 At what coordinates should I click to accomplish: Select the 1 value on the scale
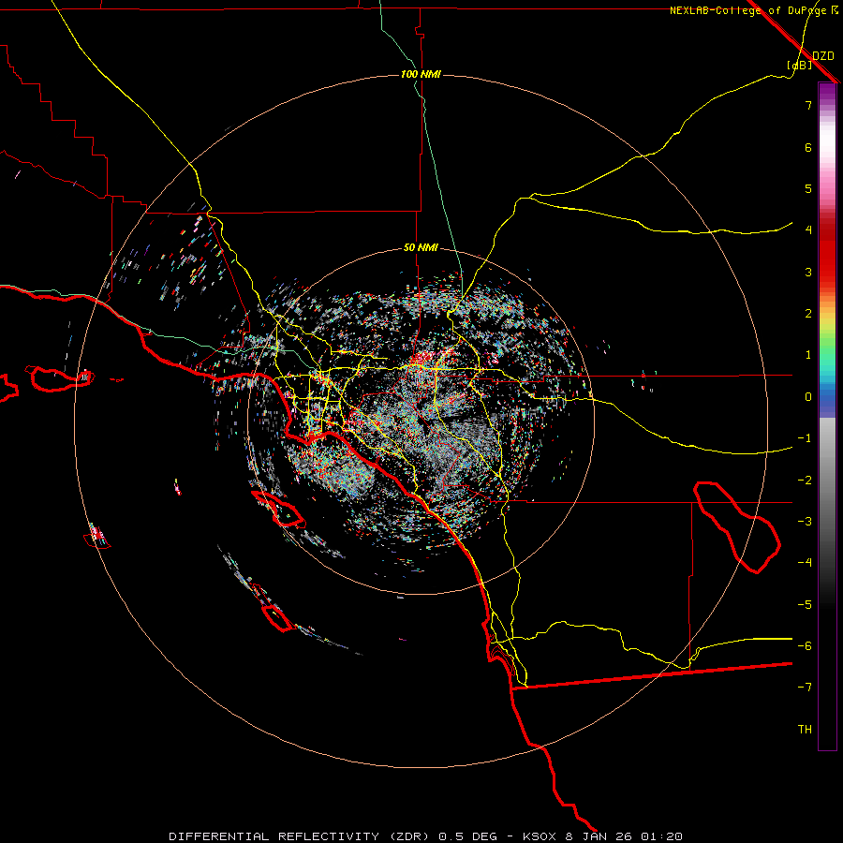tap(808, 355)
